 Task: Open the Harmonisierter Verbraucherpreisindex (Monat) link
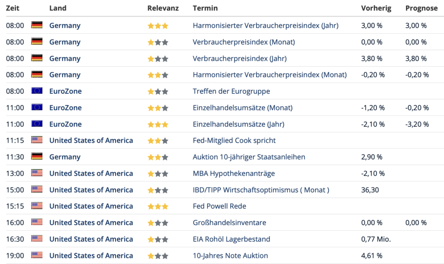[x=269, y=75]
